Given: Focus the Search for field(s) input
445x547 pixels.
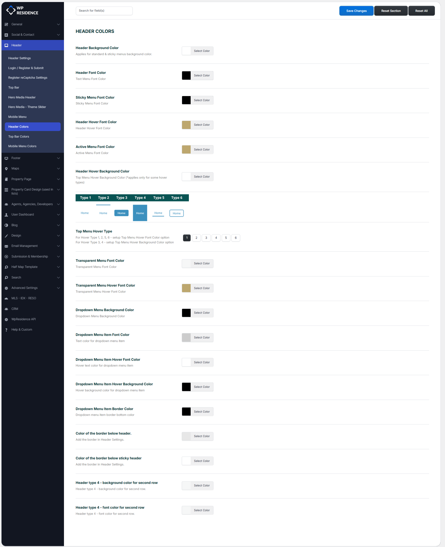Looking at the screenshot, I should [x=104, y=11].
